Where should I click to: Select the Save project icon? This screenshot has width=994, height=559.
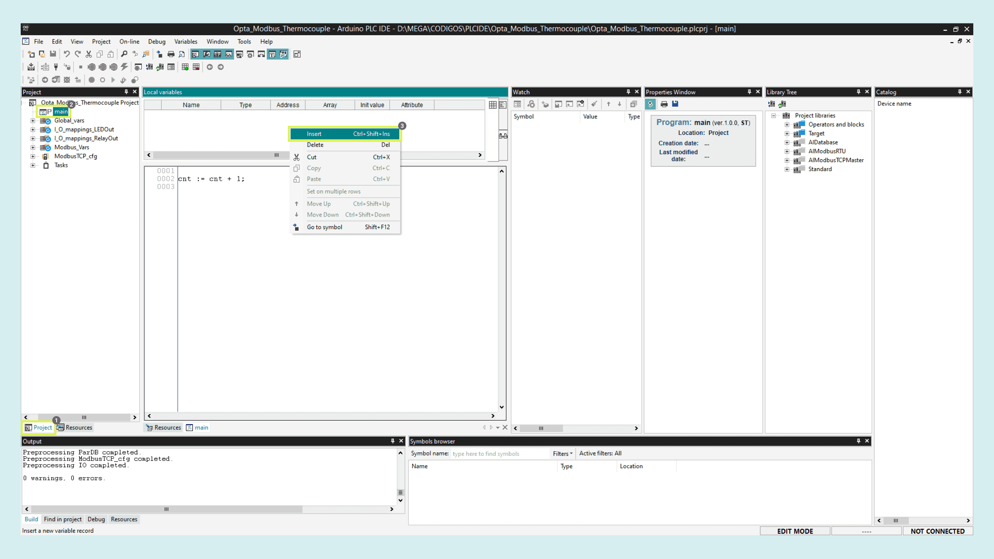(x=53, y=54)
